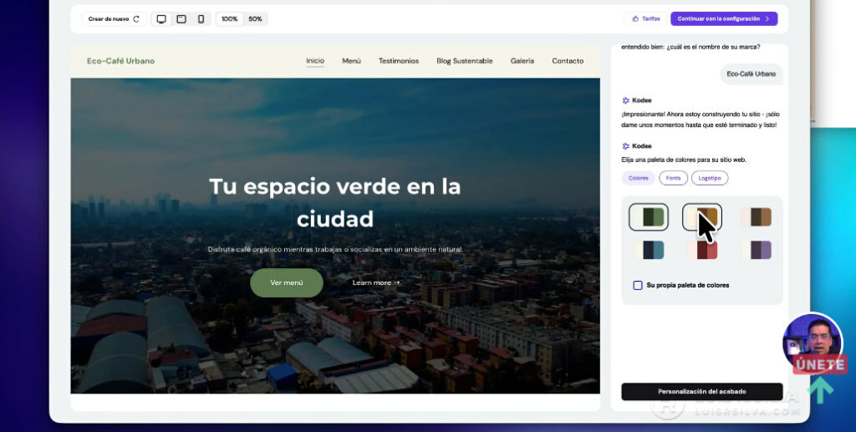Click the presenter avatar ÚNETE badge

click(x=820, y=364)
